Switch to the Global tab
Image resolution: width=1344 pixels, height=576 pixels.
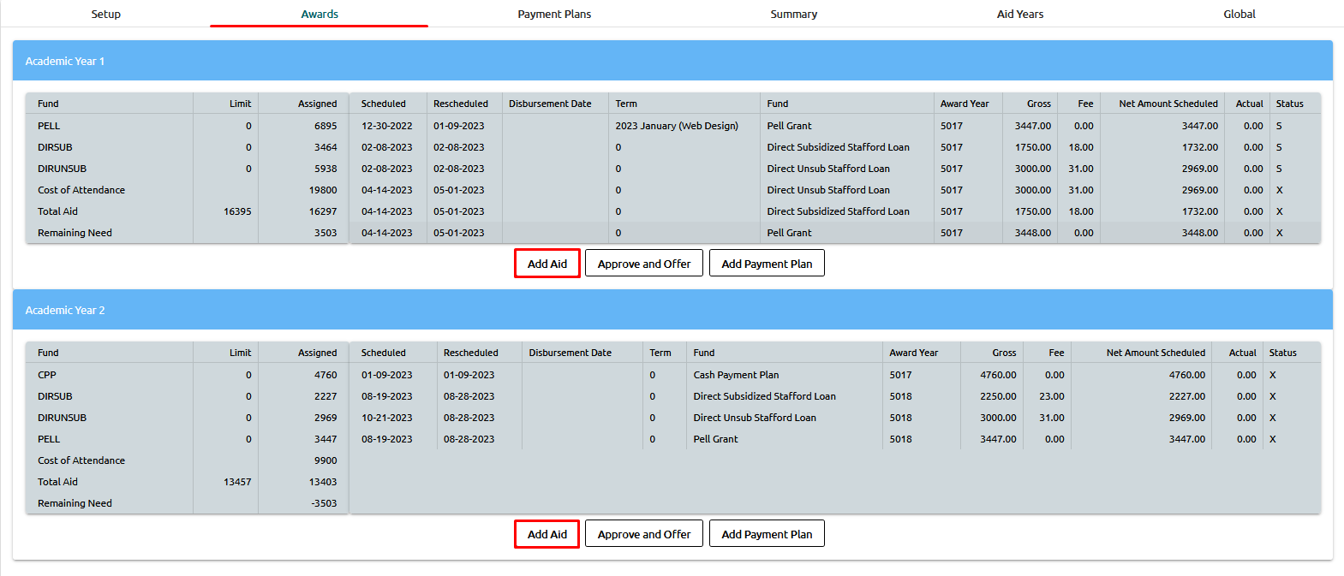coord(1239,14)
